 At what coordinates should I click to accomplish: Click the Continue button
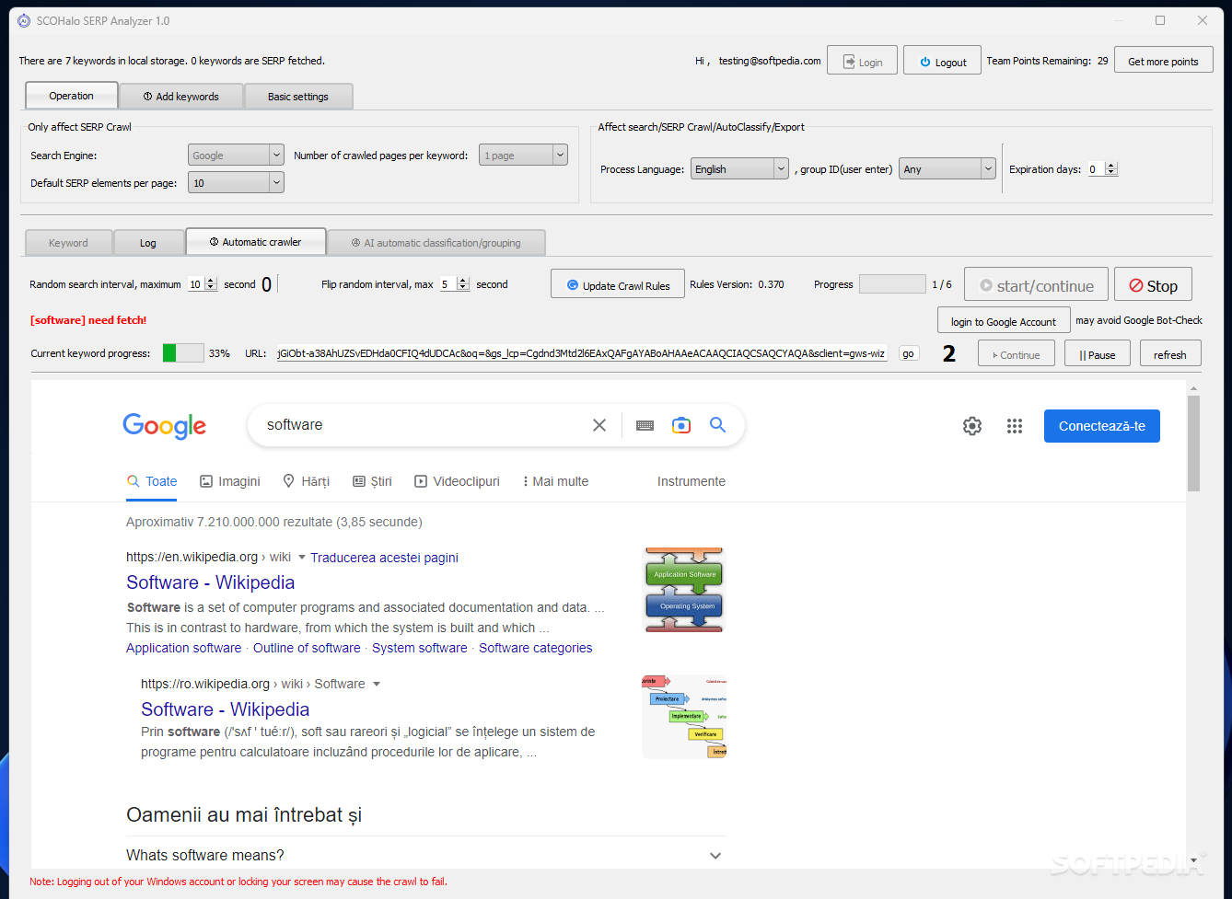1017,354
